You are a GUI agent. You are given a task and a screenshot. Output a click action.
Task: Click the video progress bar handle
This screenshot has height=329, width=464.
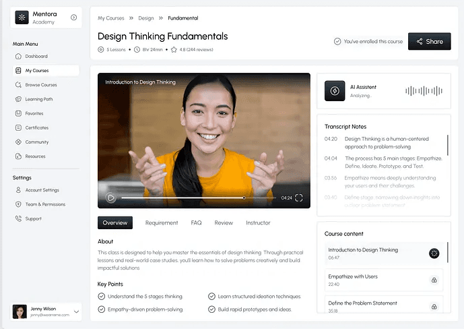point(244,198)
